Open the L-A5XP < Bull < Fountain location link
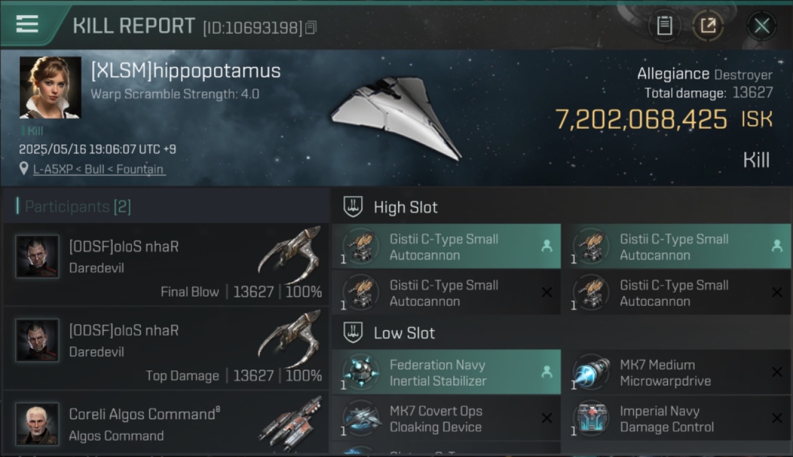This screenshot has height=457, width=793. point(98,169)
